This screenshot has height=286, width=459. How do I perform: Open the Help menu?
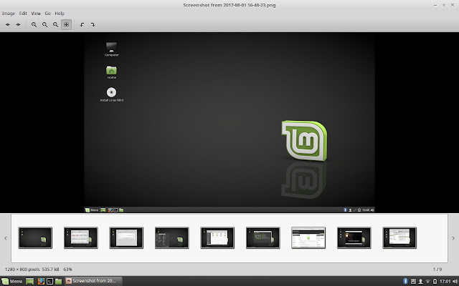pos(60,14)
